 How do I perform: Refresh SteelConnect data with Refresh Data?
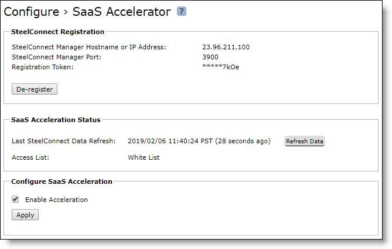tap(305, 141)
